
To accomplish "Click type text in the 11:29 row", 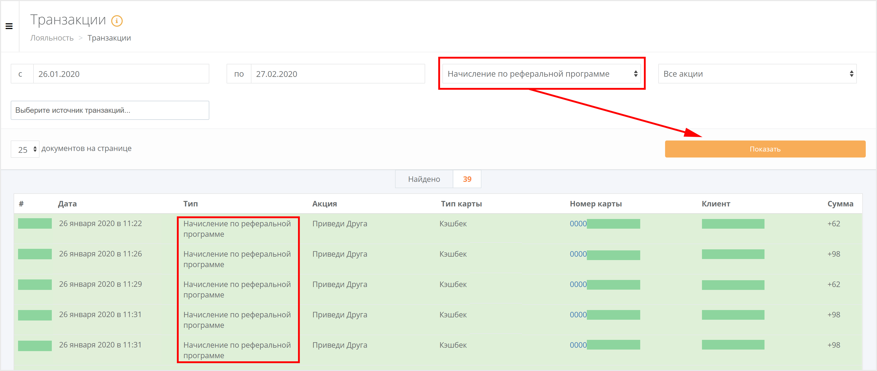I will point(237,289).
